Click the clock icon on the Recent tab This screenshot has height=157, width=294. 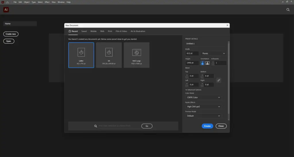[69, 31]
